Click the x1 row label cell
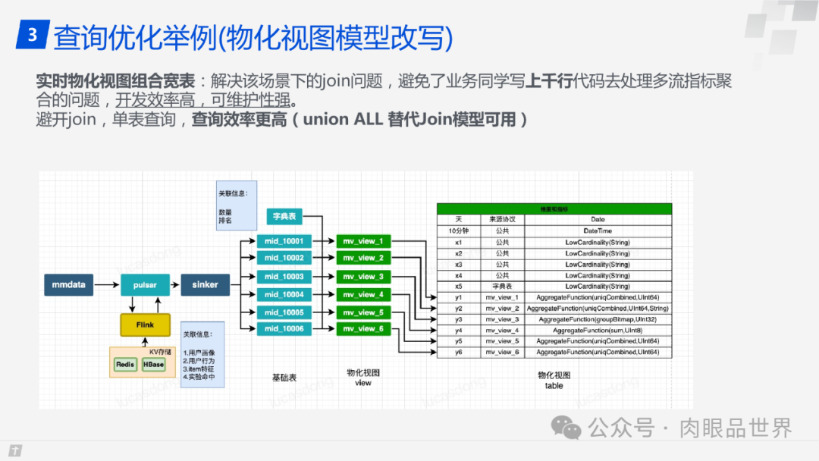The image size is (819, 461). [x=459, y=242]
